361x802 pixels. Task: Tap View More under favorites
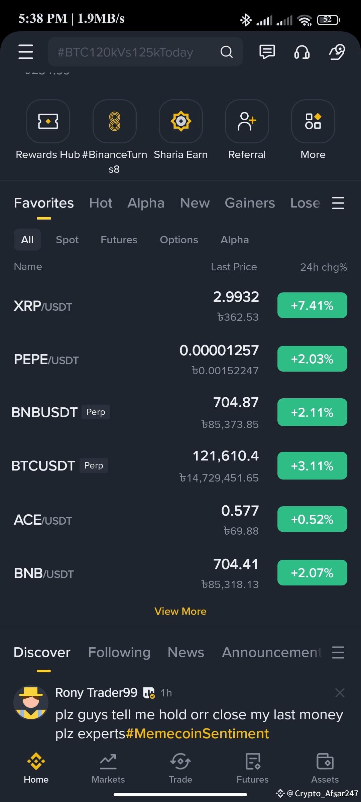click(180, 611)
